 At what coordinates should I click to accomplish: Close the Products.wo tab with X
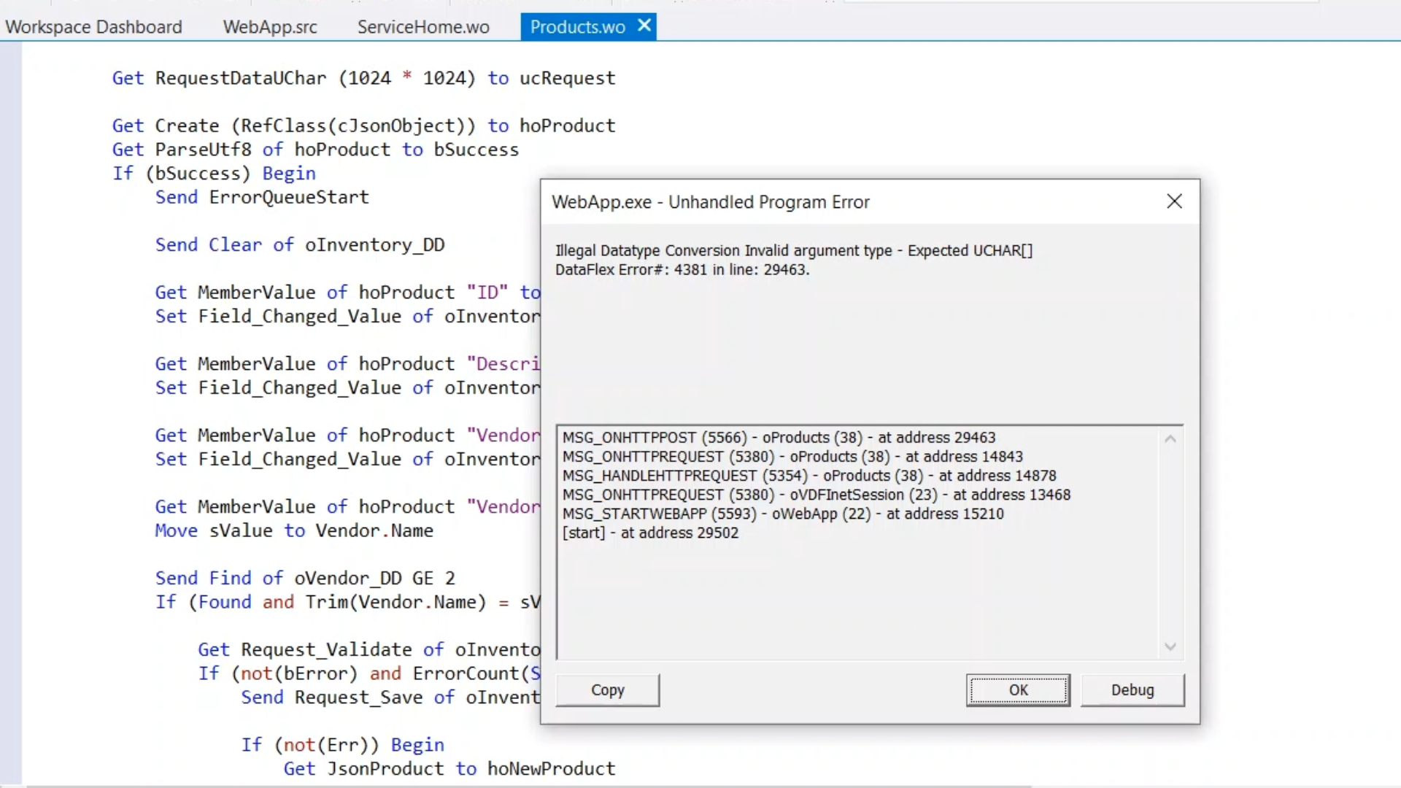(644, 26)
